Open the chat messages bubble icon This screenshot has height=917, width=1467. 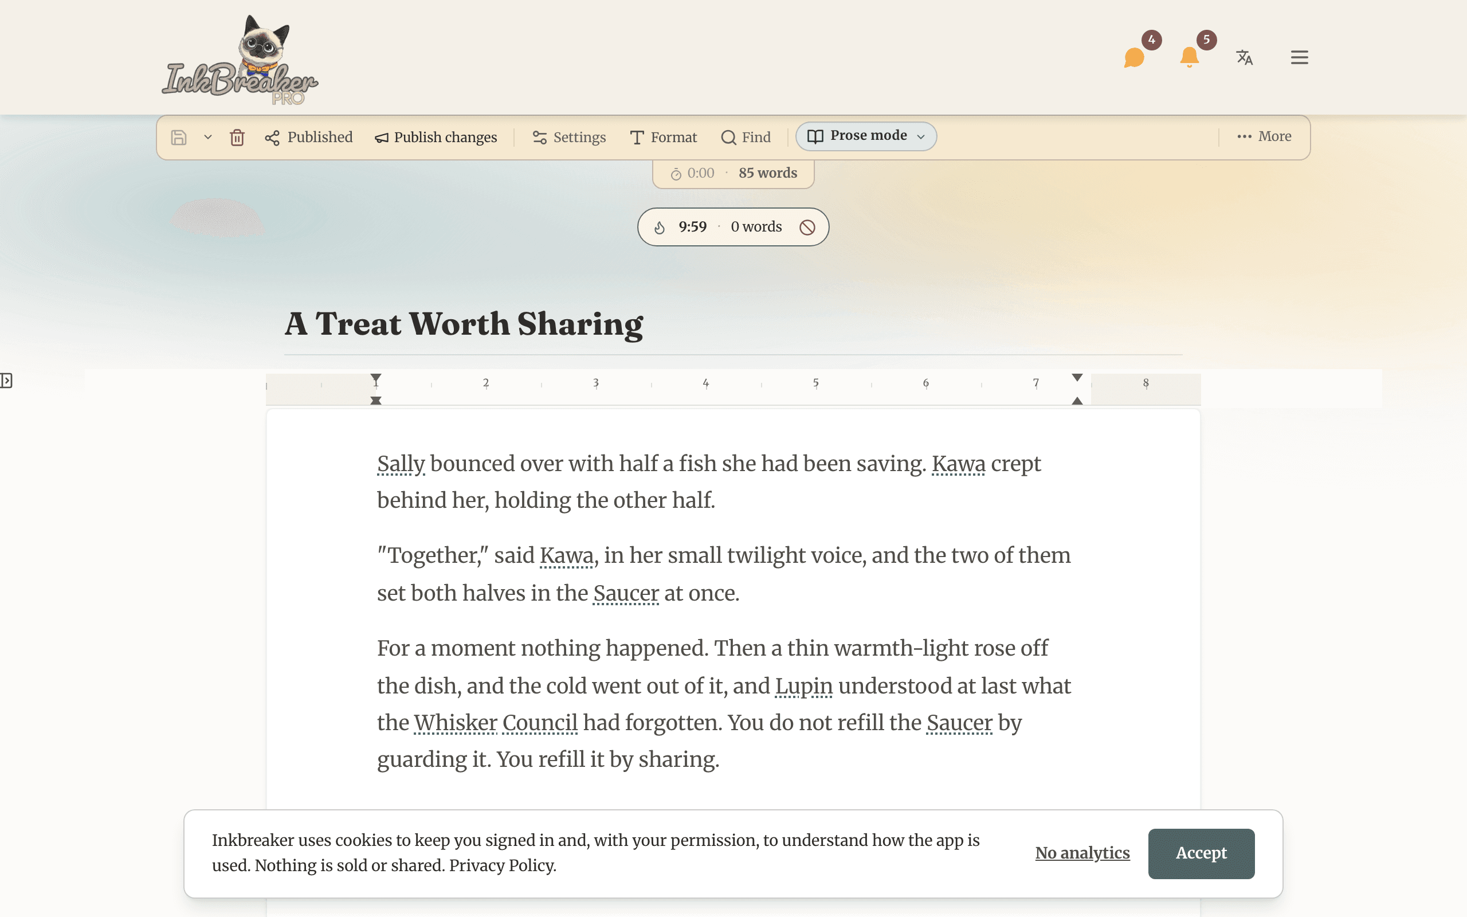1133,58
